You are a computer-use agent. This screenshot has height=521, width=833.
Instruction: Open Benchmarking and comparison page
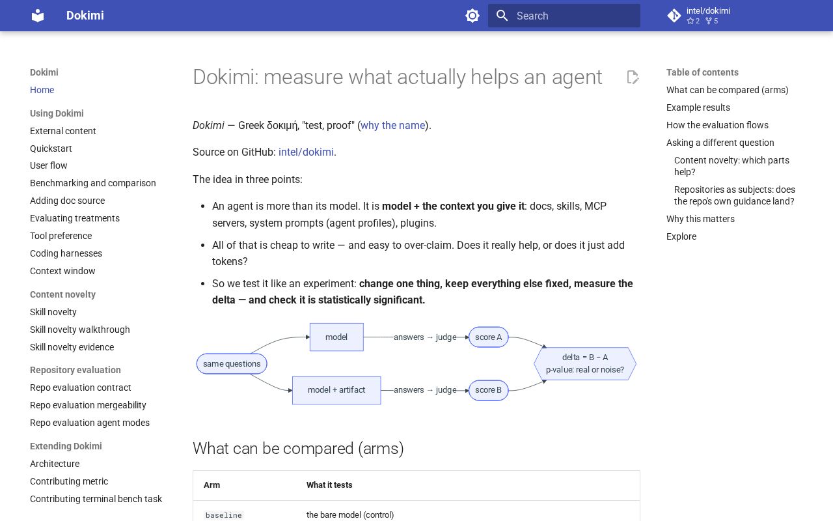(93, 183)
